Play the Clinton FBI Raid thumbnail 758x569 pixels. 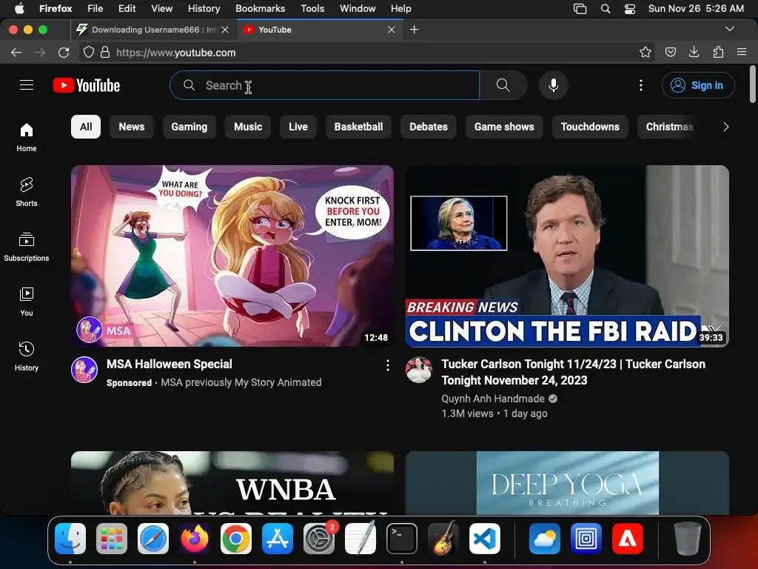(567, 256)
